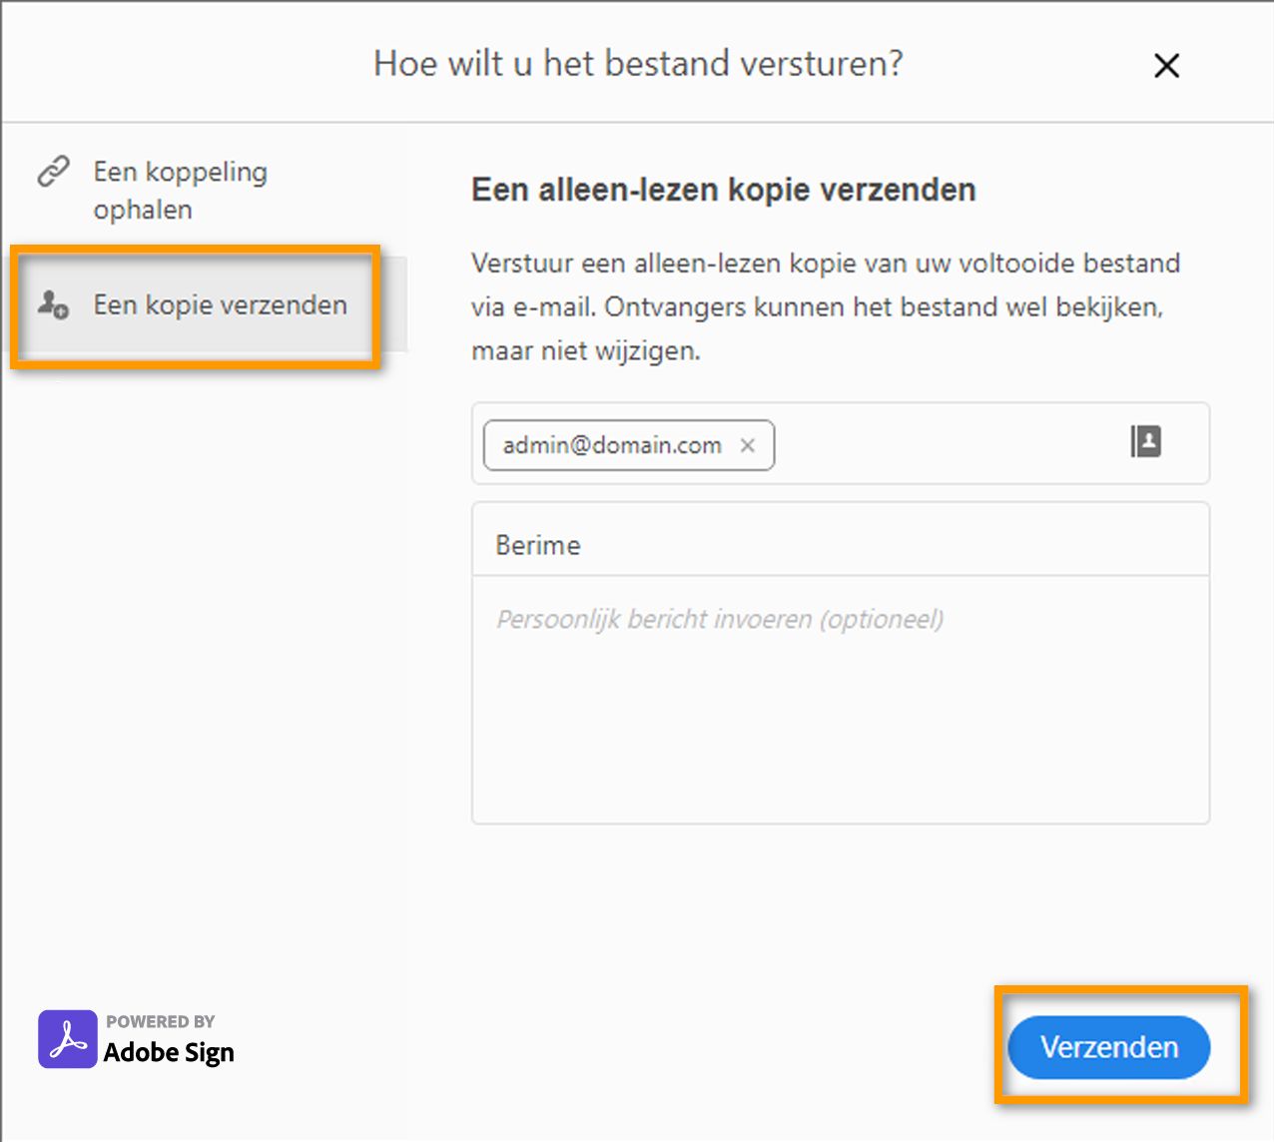Click the POWERED BY label icon area
The height and width of the screenshot is (1142, 1274).
pyautogui.click(x=160, y=1020)
